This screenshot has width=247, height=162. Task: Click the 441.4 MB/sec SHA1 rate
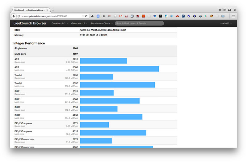(x=71, y=102)
